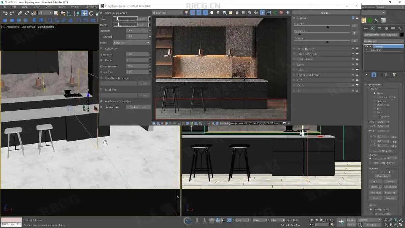Open the Create tab plus icon in command panel

366,29
